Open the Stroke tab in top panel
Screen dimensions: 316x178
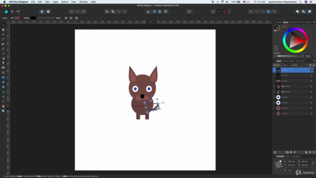(x=301, y=22)
